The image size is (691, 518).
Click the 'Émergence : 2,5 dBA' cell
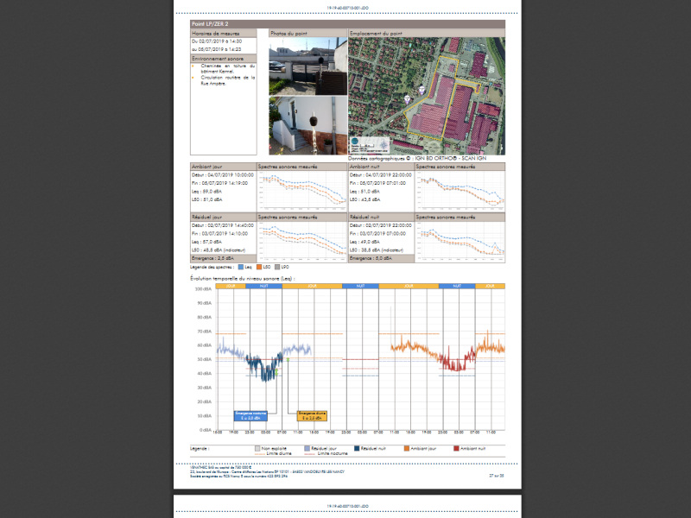click(224, 258)
